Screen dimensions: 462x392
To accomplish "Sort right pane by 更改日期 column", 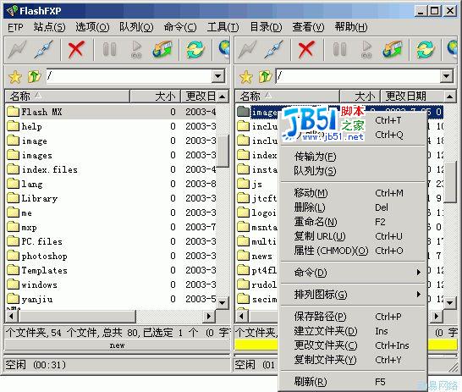I will point(412,96).
